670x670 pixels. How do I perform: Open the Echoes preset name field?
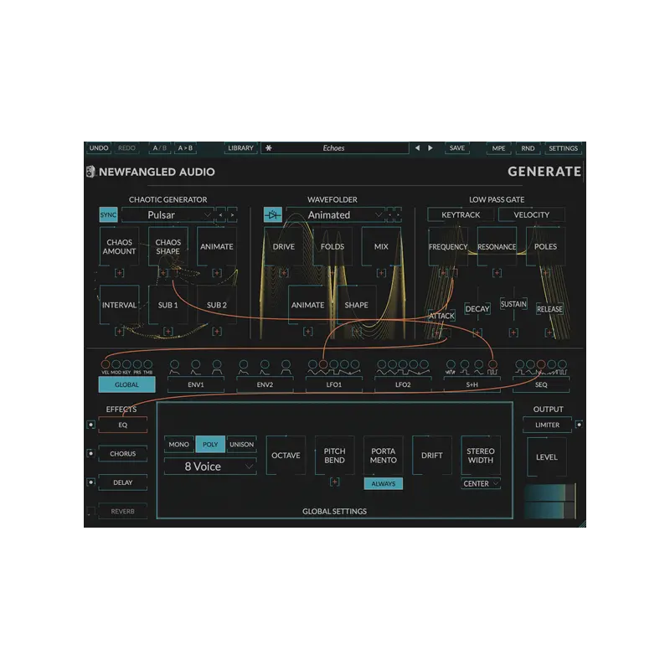tap(334, 148)
